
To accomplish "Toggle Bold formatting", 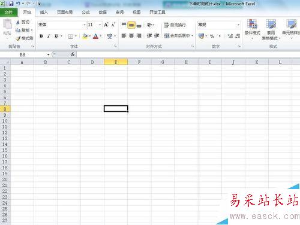I will [x=41, y=36].
